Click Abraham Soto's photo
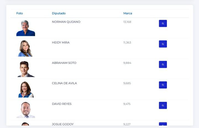199x128 pixels. [26, 69]
